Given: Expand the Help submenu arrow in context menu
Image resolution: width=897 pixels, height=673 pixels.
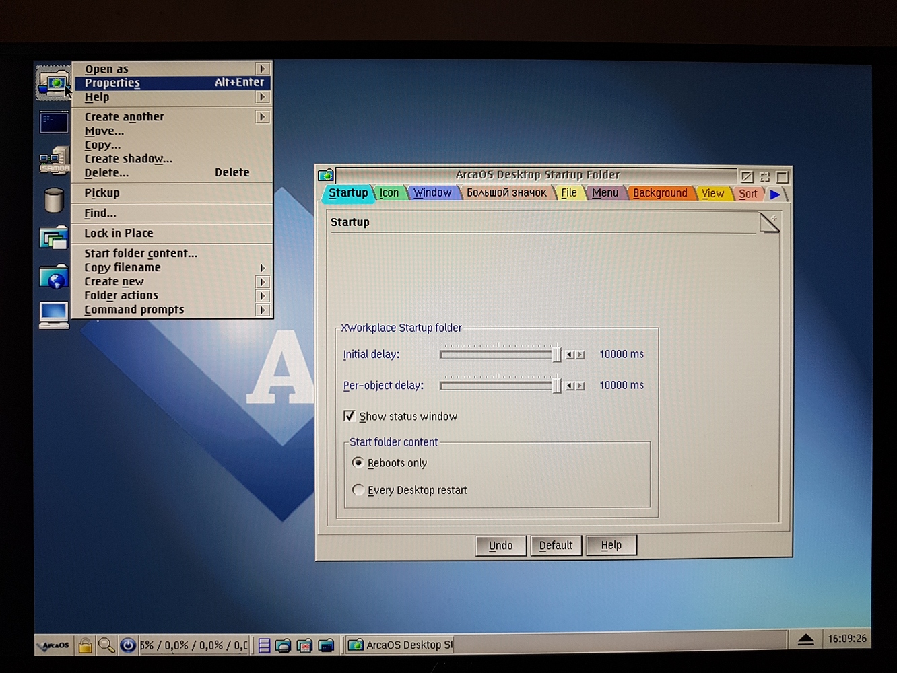Looking at the screenshot, I should pos(263,97).
